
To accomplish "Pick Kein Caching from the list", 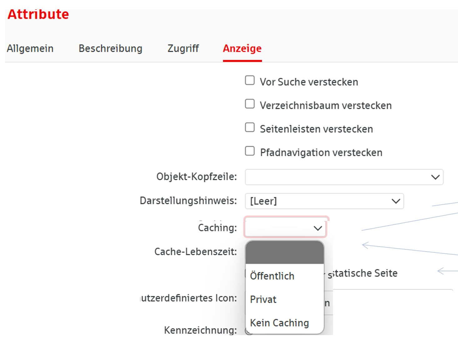I will point(279,323).
